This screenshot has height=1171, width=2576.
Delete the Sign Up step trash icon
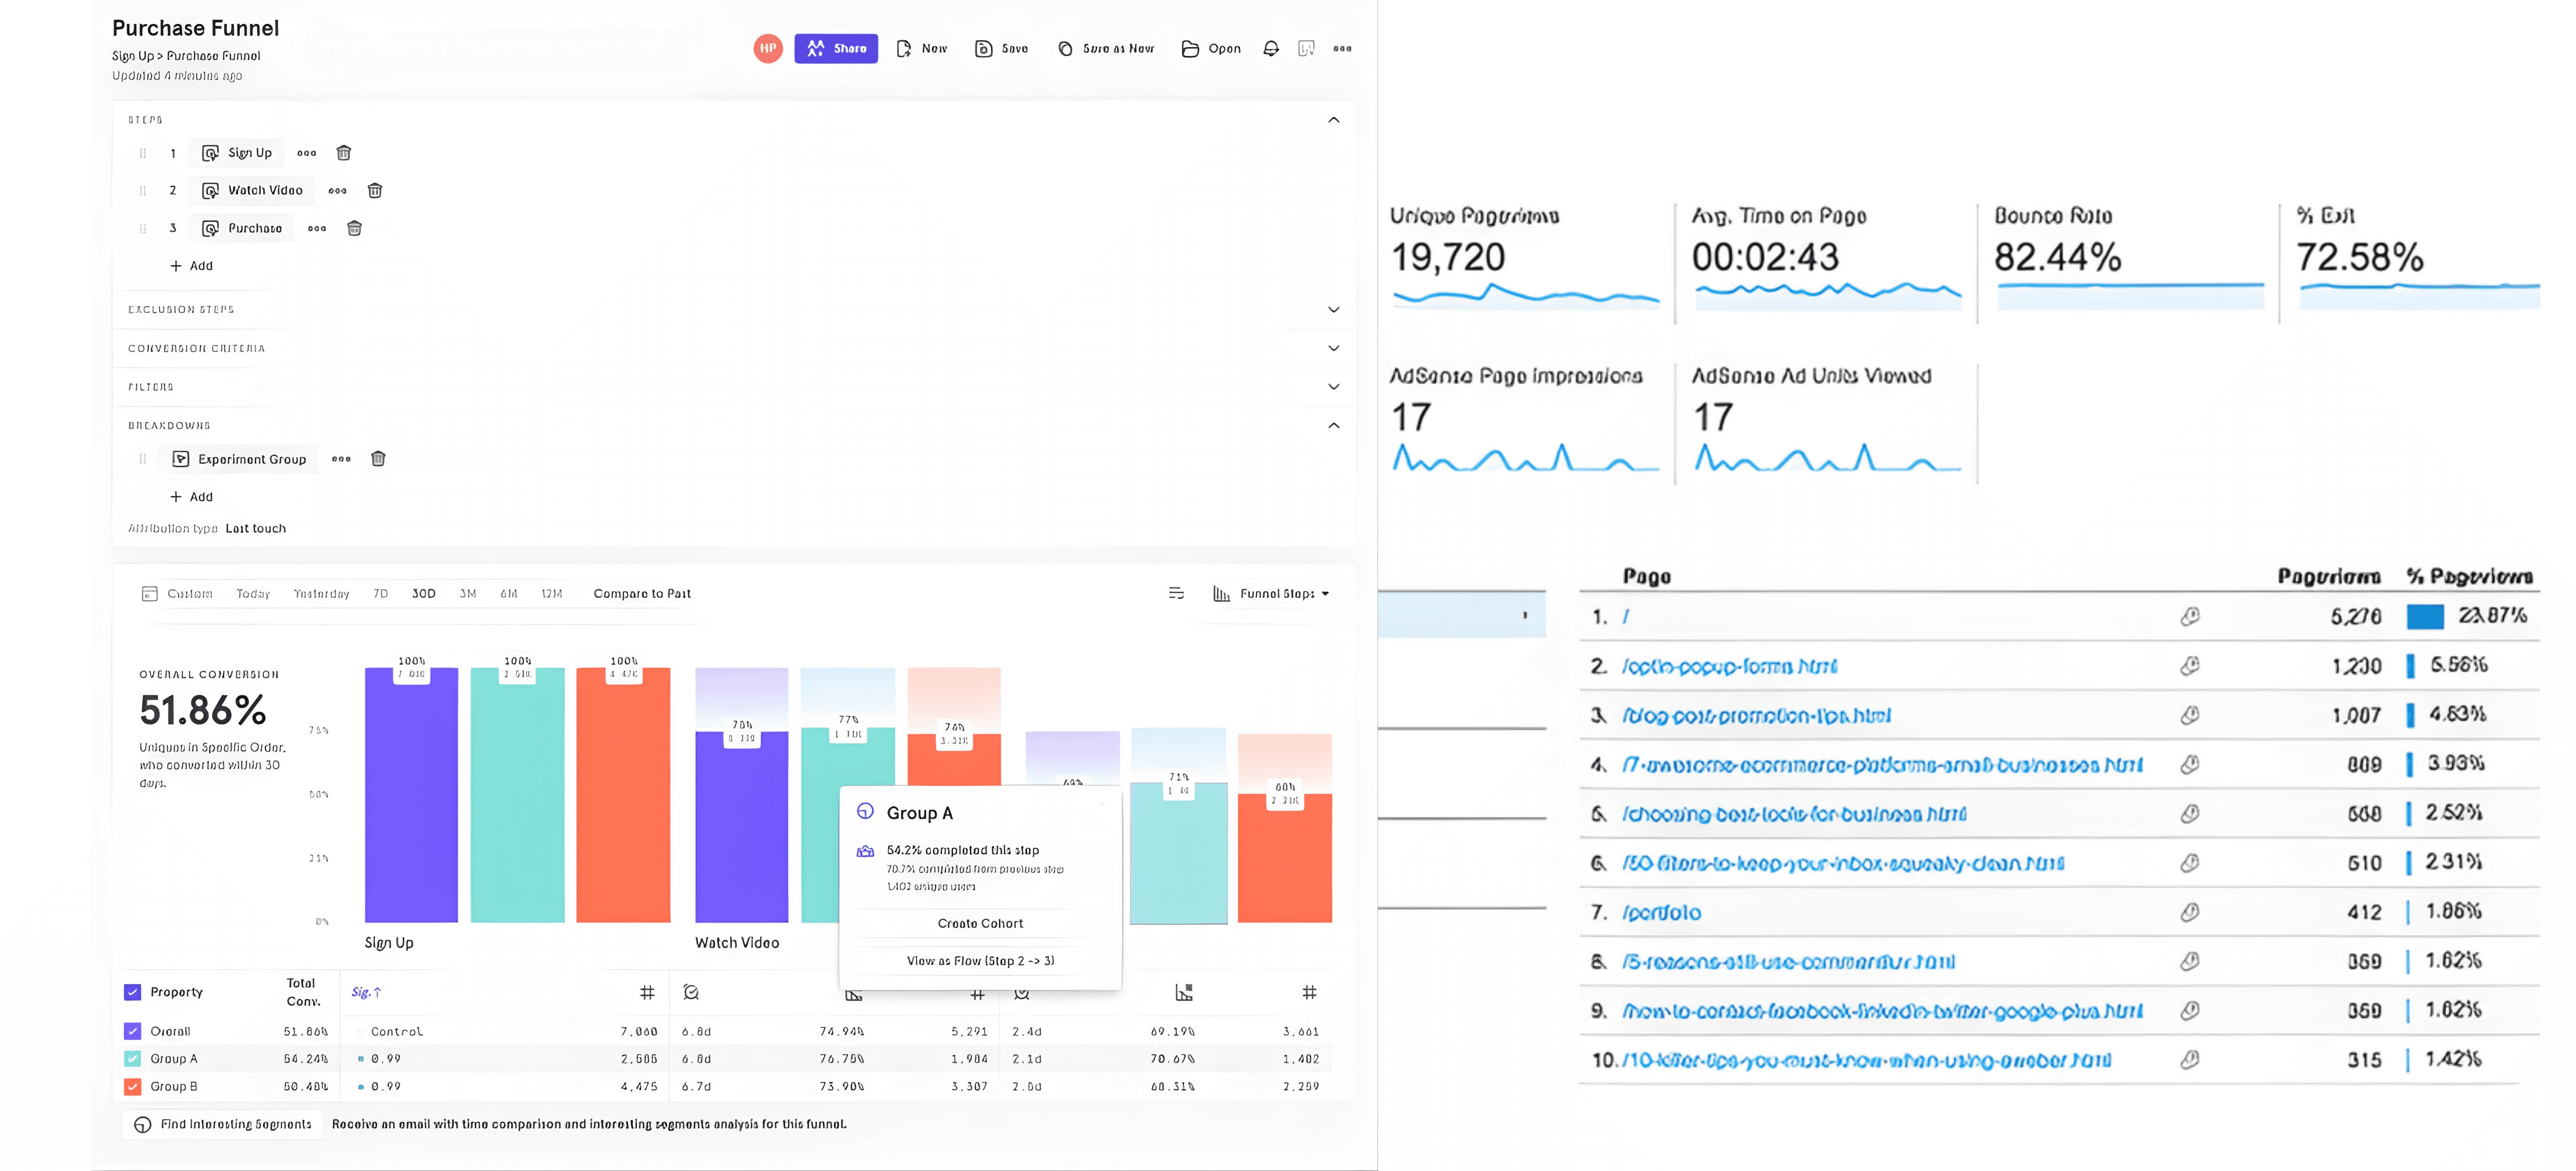click(x=343, y=153)
